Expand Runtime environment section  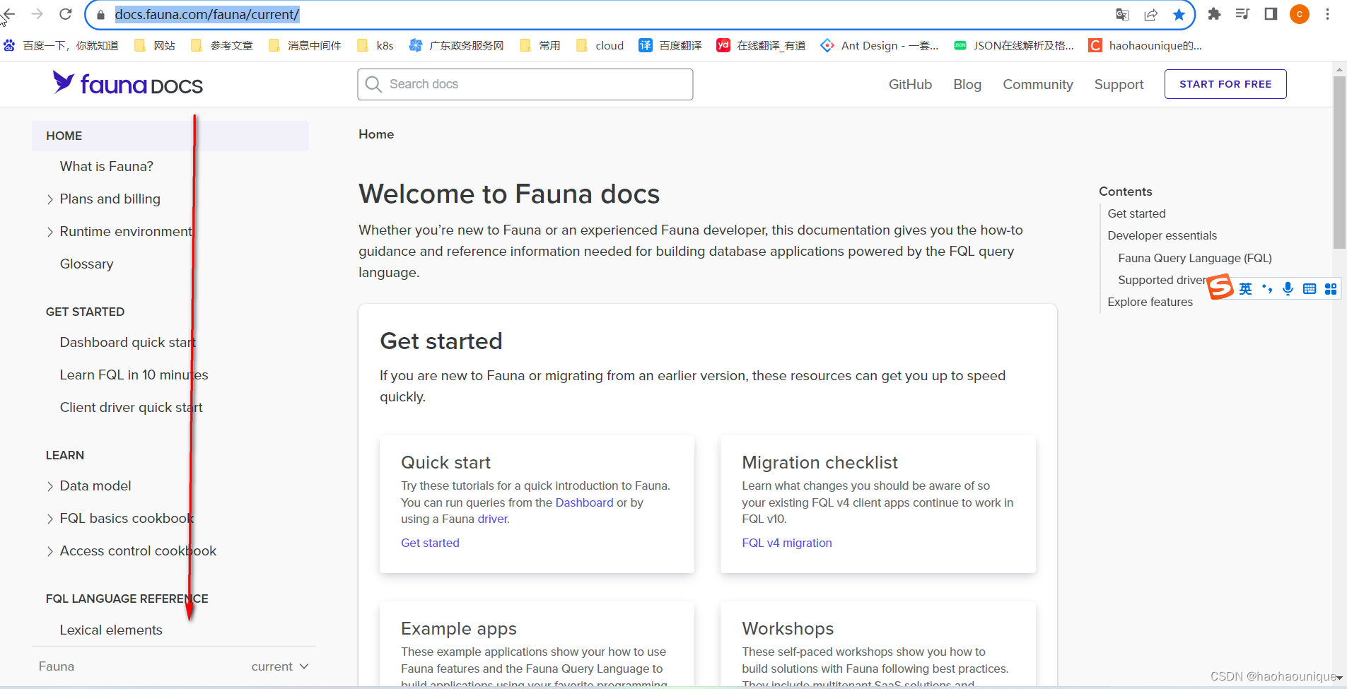50,232
